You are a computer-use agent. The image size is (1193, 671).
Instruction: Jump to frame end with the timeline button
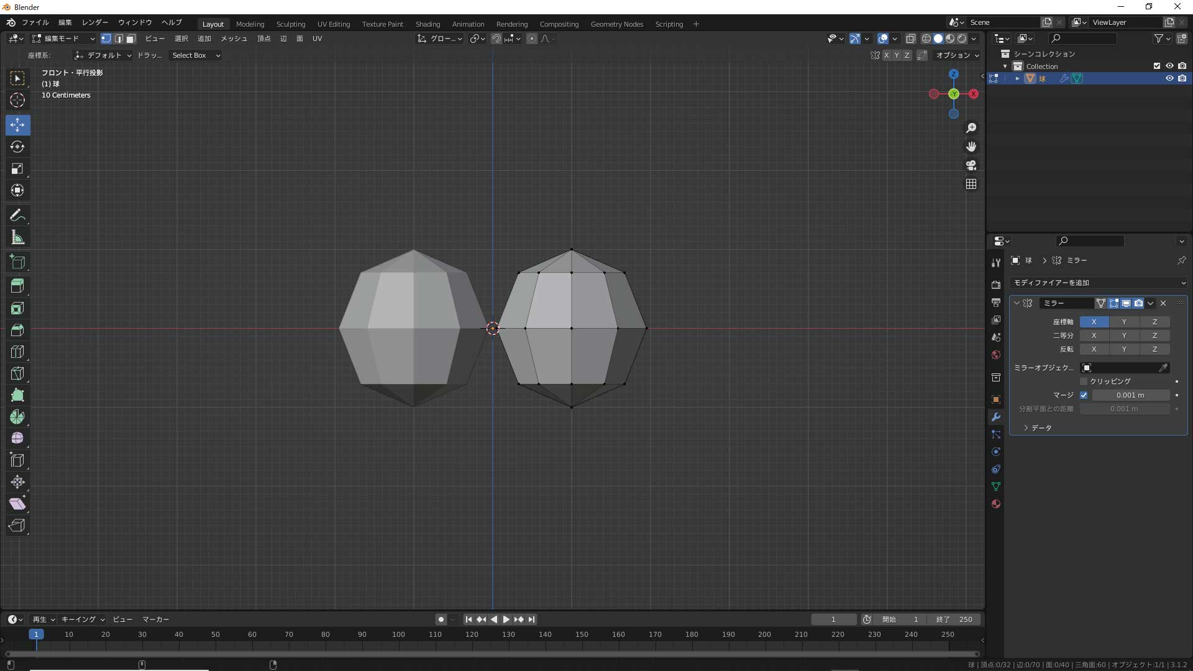532,619
